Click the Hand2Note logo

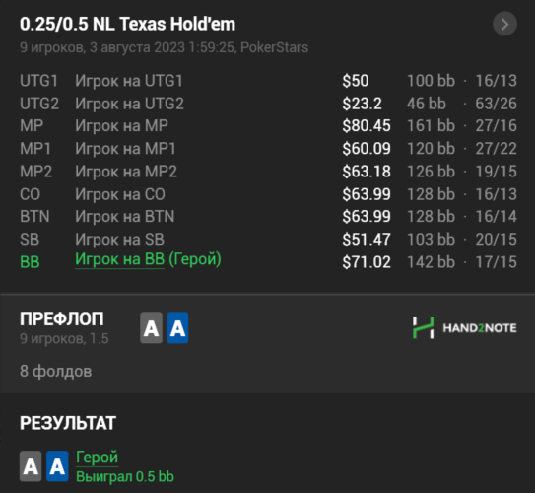464,327
